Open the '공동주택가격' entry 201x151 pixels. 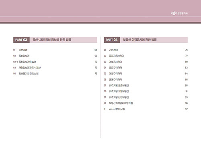115,80
